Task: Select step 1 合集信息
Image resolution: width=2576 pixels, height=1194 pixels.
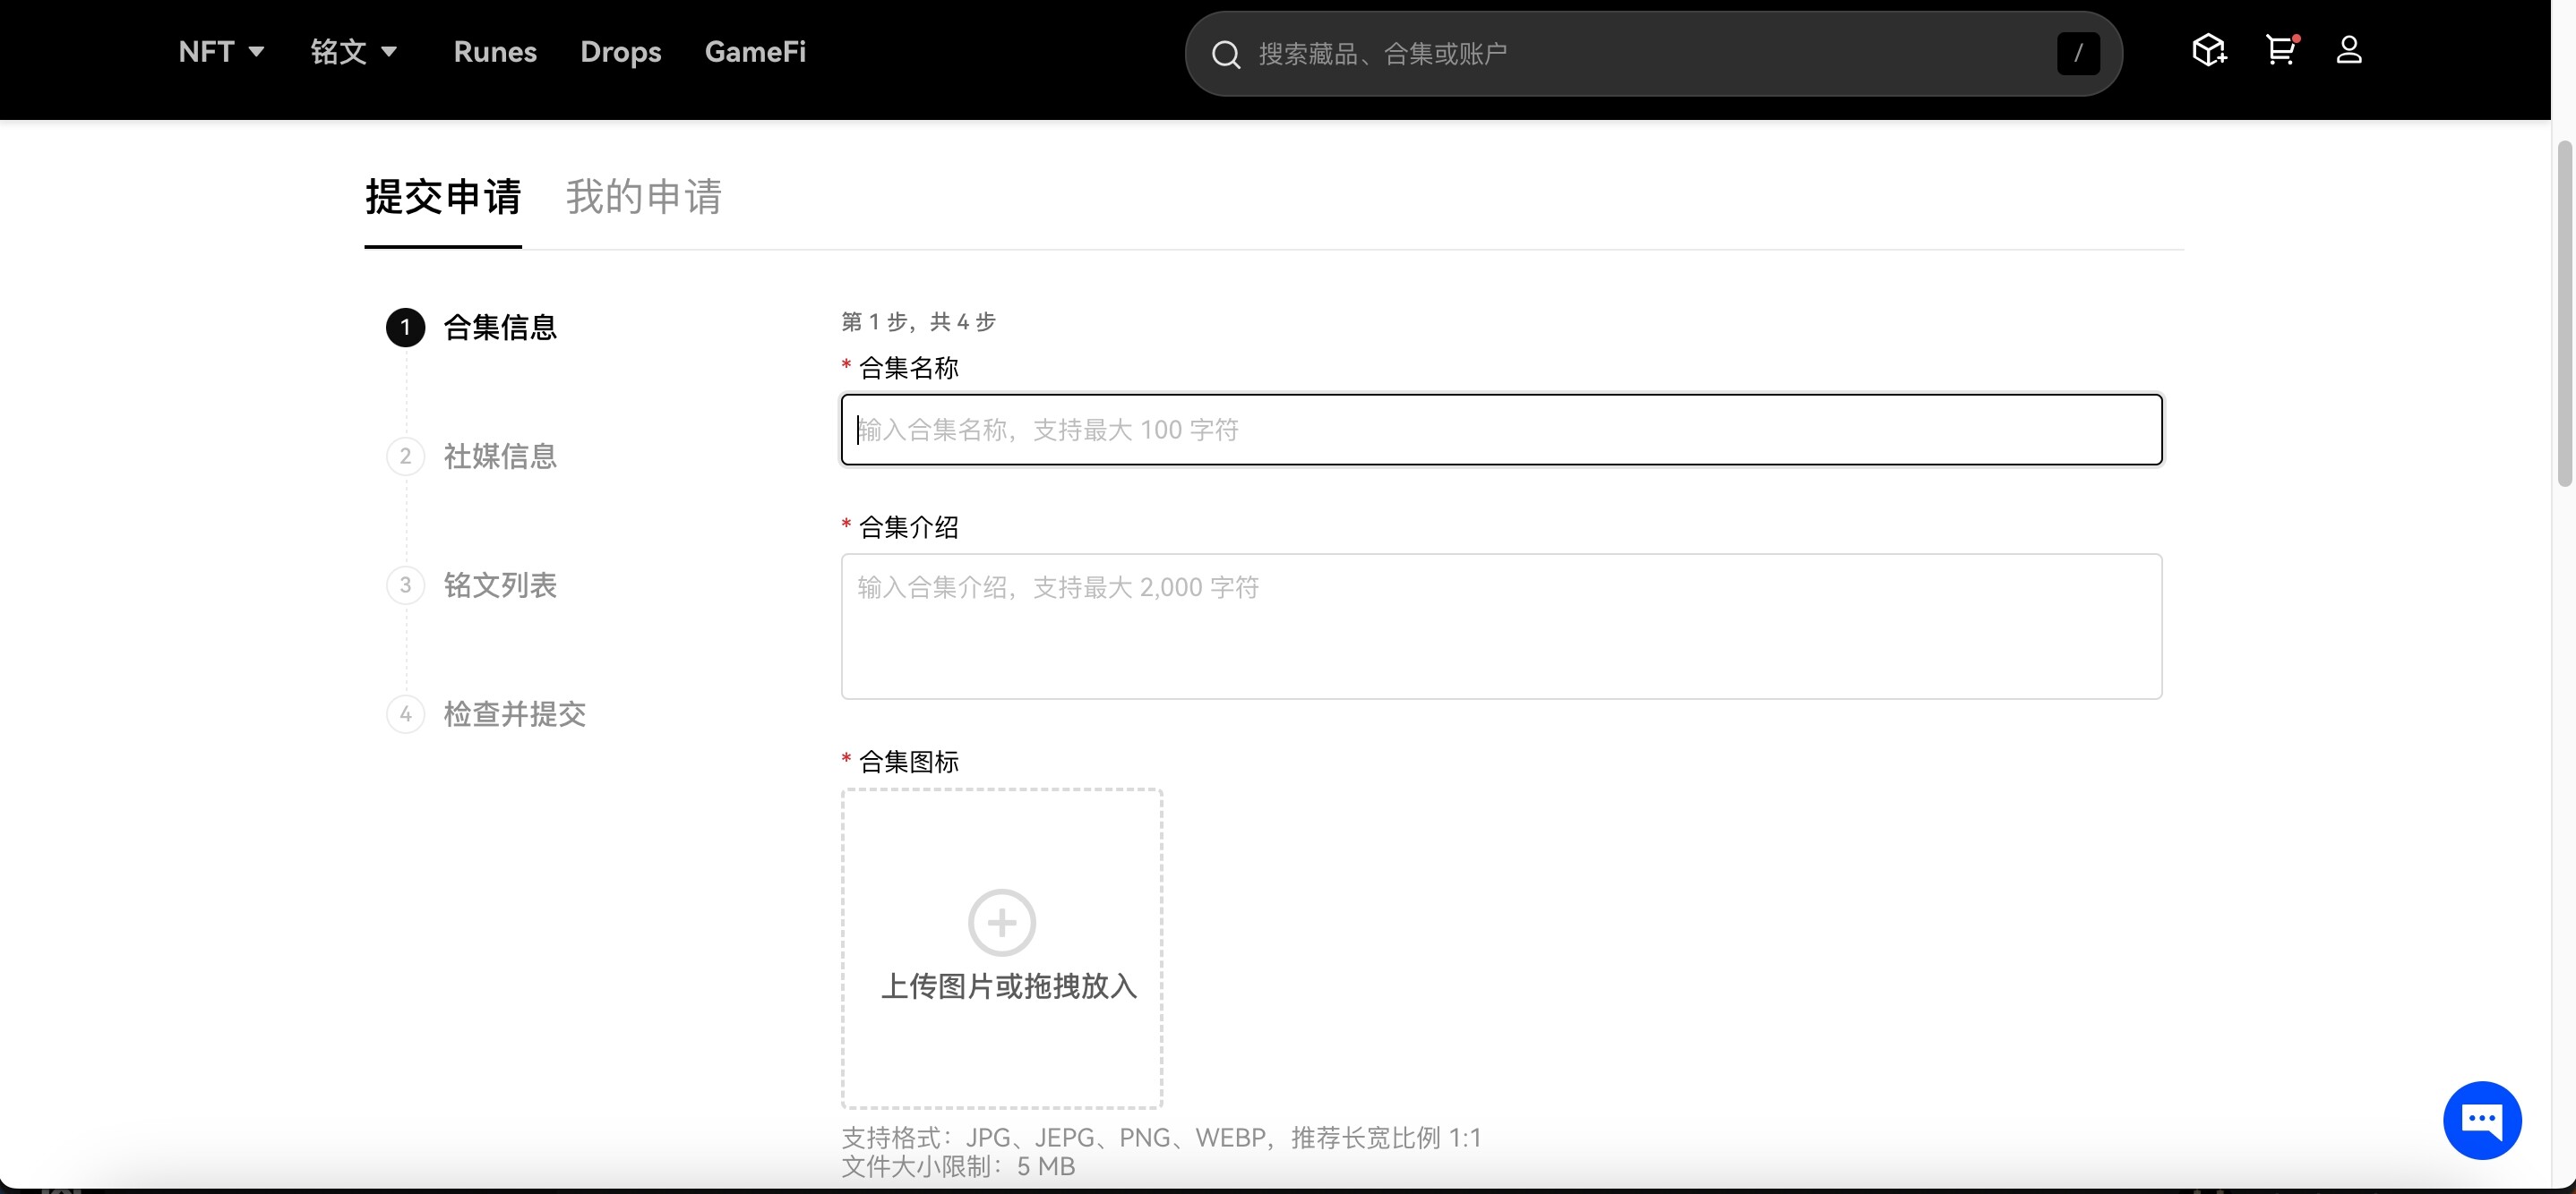Action: 472,328
